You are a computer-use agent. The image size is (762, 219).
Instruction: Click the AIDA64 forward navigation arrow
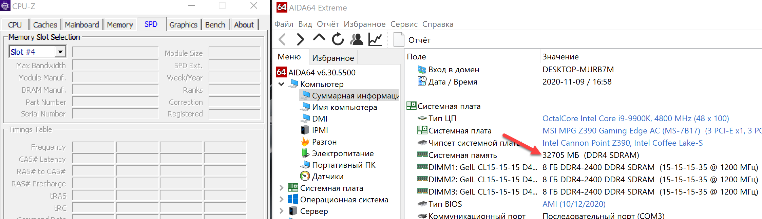coord(300,39)
